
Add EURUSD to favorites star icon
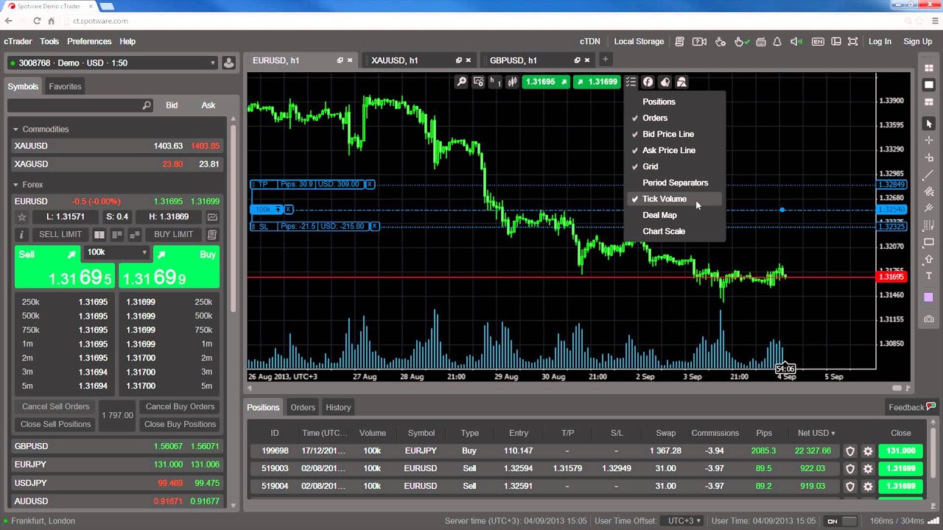22,217
